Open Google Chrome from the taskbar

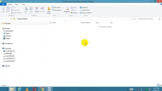point(42,89)
